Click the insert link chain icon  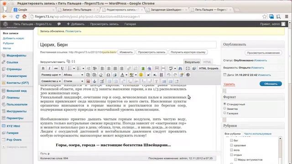click(129, 68)
